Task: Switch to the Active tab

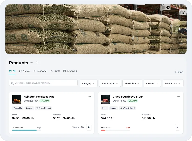Action: 24,71
